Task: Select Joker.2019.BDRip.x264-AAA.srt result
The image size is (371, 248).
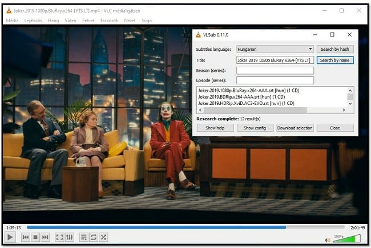Action: coord(241,97)
